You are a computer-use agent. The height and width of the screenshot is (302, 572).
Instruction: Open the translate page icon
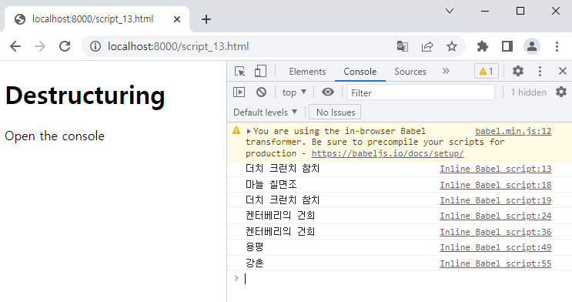[403, 46]
